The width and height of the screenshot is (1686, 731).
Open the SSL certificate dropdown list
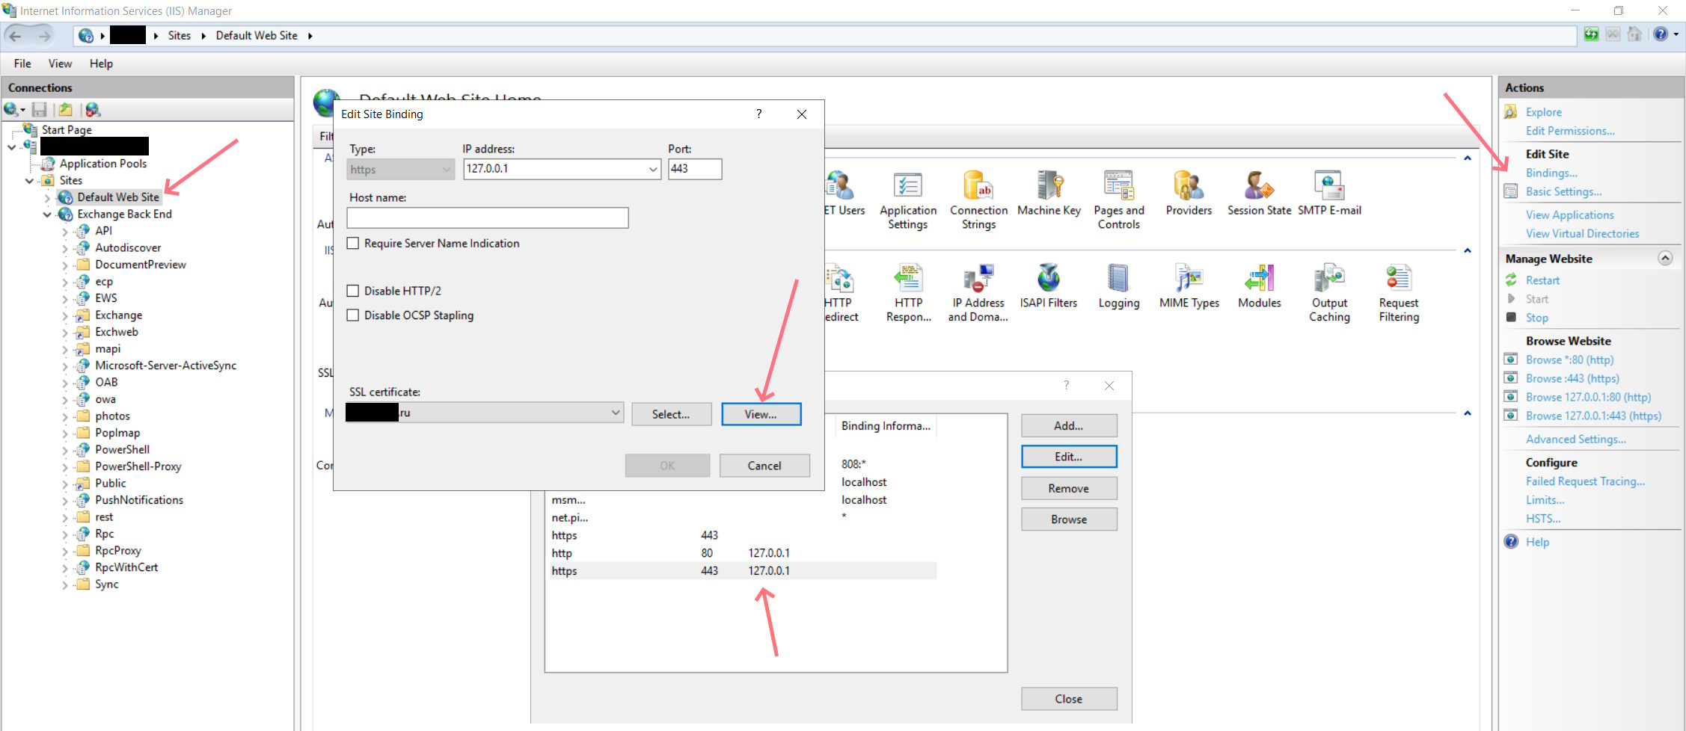[x=615, y=413]
